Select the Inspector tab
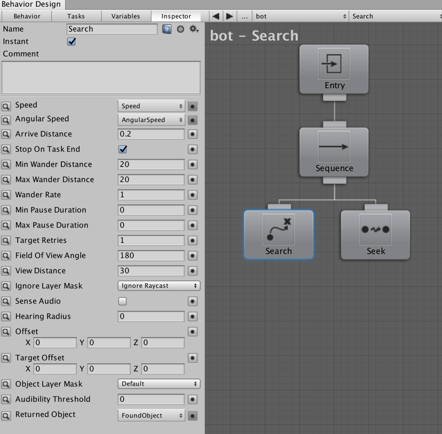The image size is (442, 434). click(176, 17)
